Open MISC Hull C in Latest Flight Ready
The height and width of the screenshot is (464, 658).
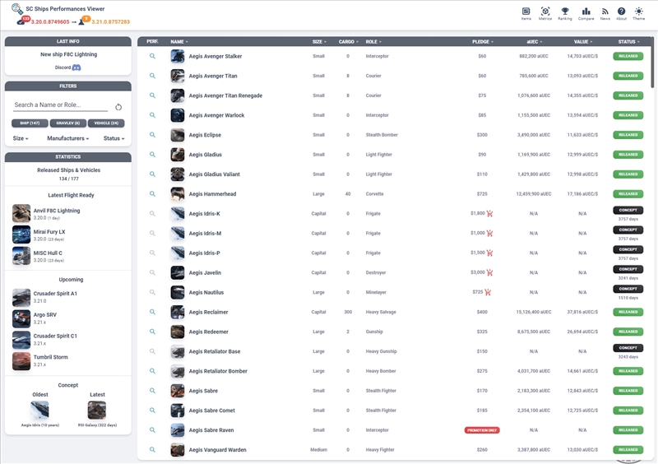[x=38, y=256]
